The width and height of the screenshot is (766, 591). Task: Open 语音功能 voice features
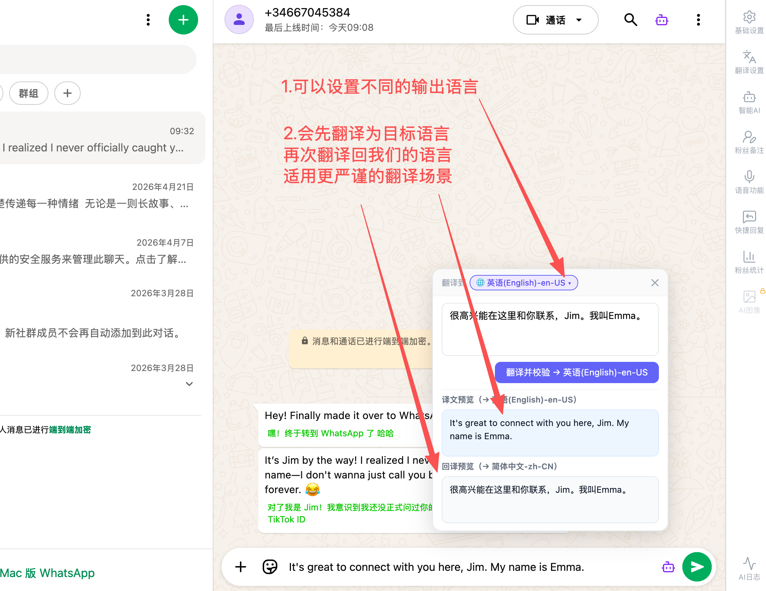(x=749, y=182)
